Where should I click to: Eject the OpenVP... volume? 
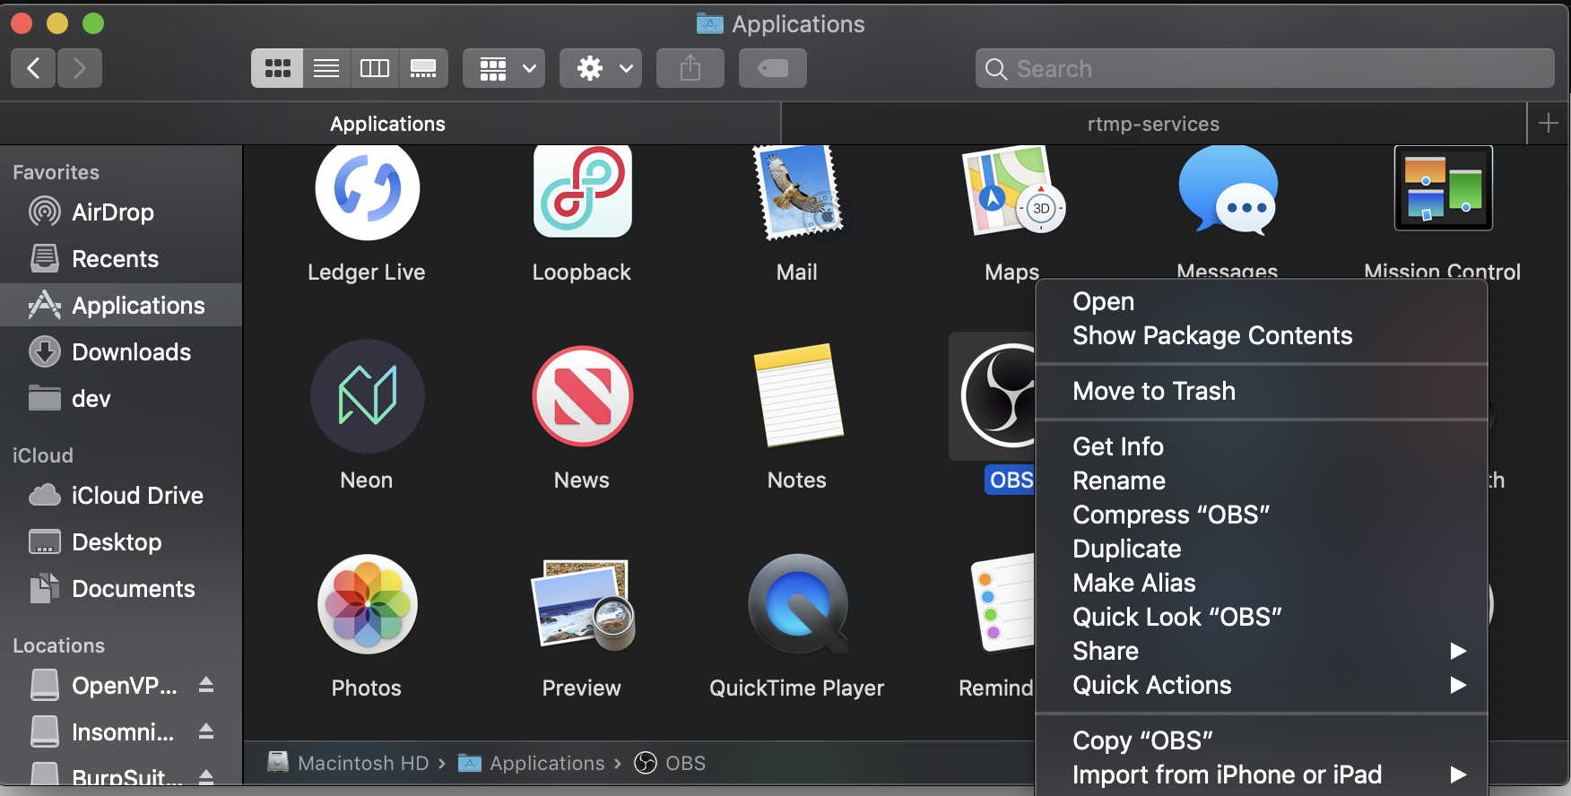pos(206,685)
